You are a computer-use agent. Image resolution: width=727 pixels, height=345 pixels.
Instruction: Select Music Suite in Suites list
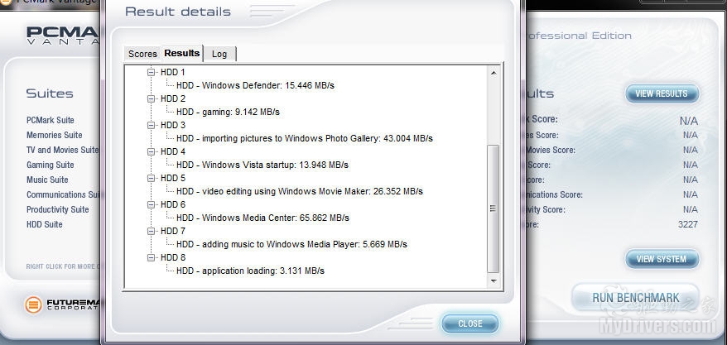47,180
